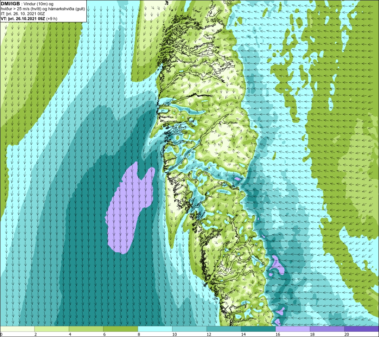Screen dimensions: 379x337
Task: Click the scale label "14"
Action: tap(243, 334)
